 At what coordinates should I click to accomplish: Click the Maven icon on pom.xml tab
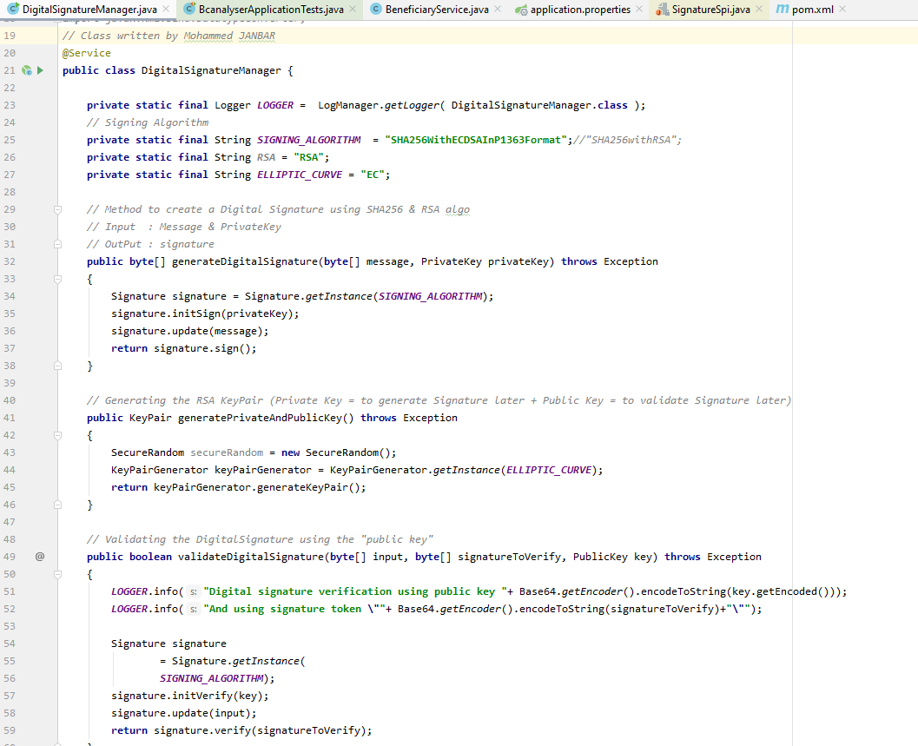point(783,9)
